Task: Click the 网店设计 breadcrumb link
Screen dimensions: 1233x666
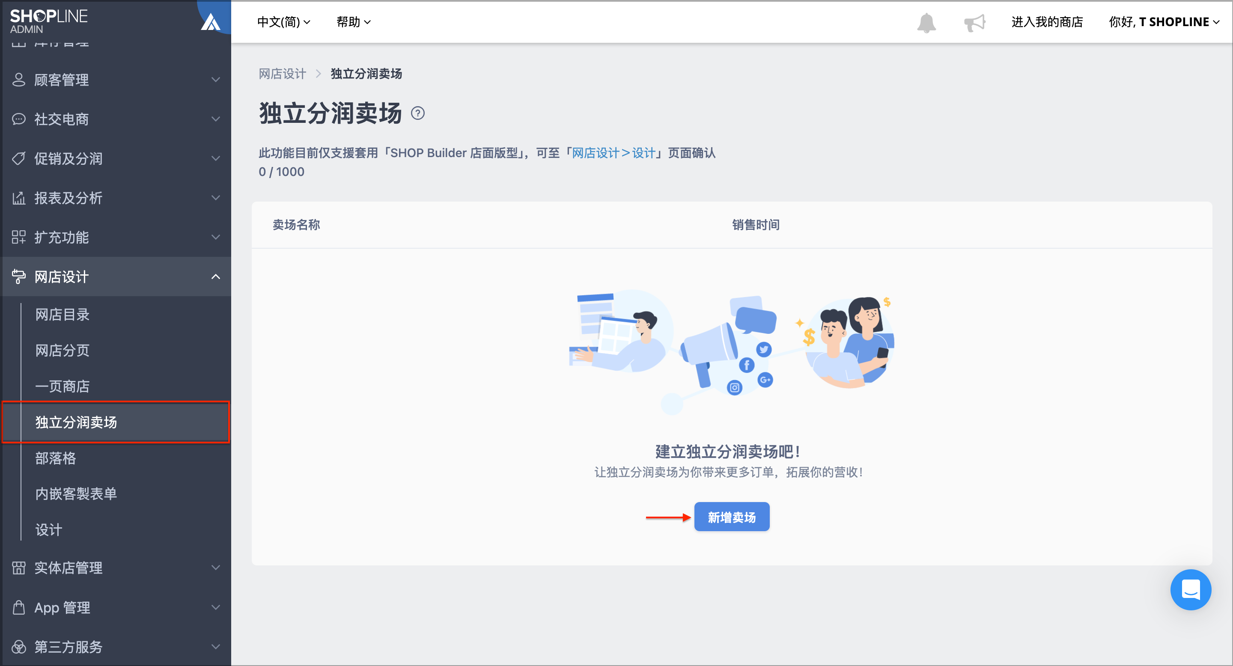Action: tap(283, 74)
